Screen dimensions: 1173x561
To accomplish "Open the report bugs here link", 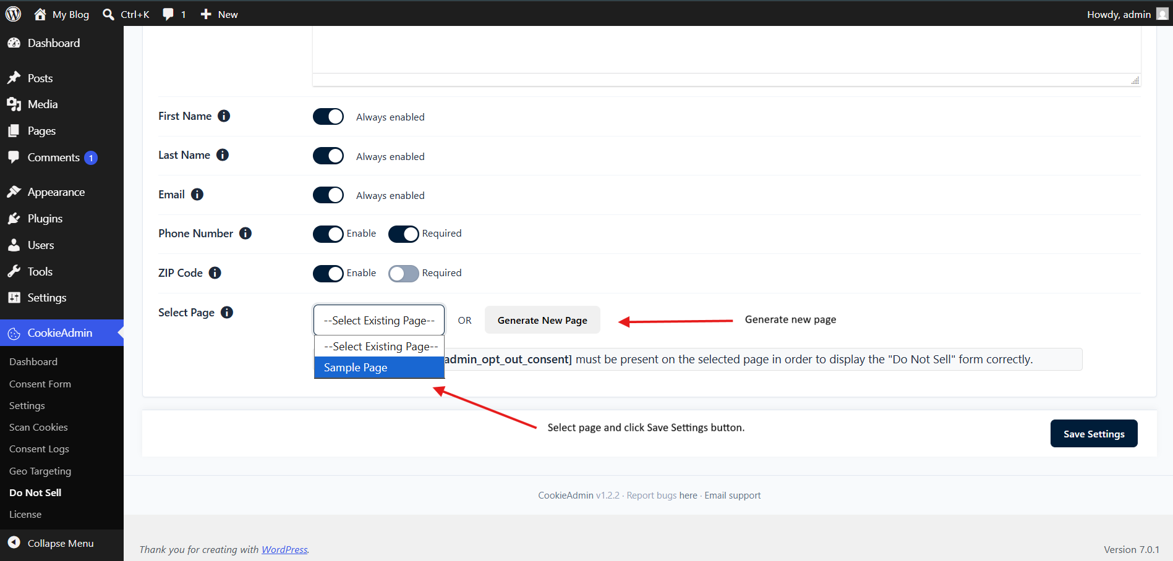I will (x=688, y=496).
